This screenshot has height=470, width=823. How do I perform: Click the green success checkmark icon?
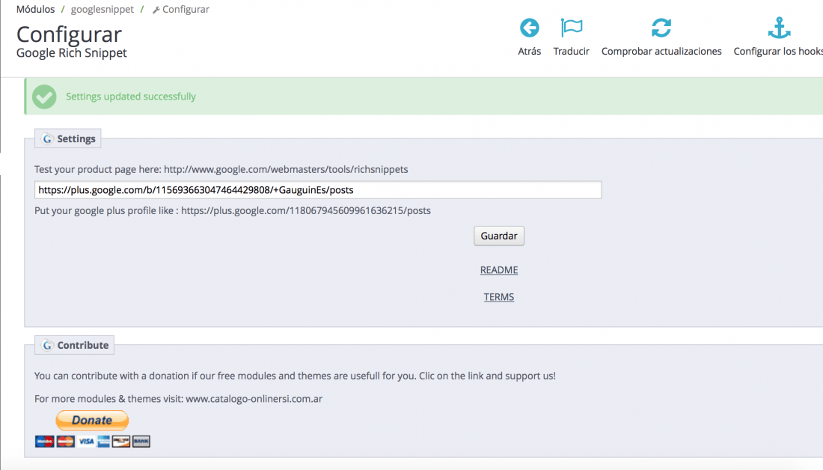44,97
